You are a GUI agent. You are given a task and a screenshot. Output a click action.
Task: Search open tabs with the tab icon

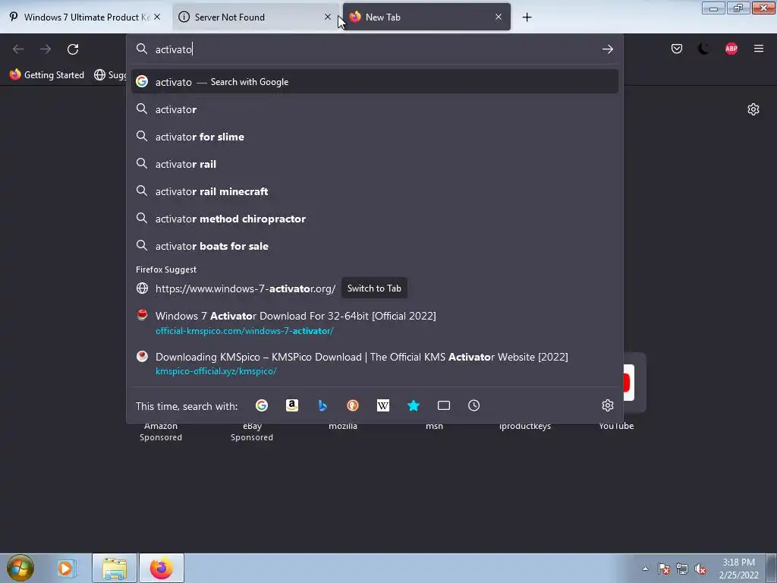click(x=444, y=405)
